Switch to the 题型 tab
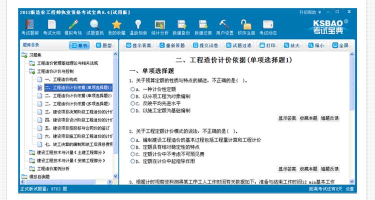 104,45
